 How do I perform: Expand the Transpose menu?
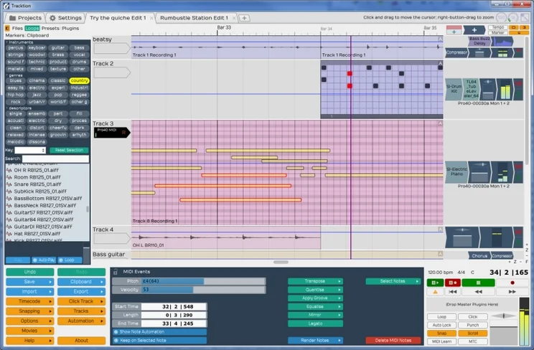(315, 281)
